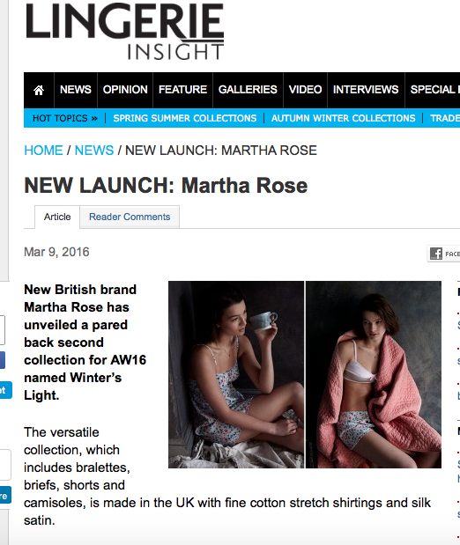This screenshot has width=460, height=545.
Task: Click the Autumn Winter Collections hot topic
Action: 343,118
